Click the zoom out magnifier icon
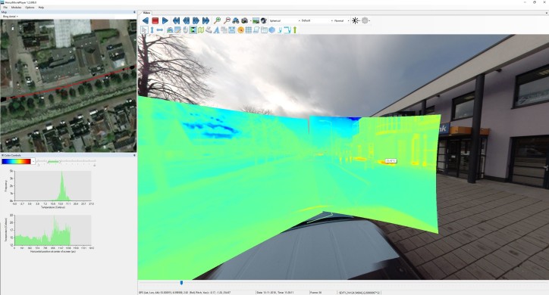The image size is (549, 295). pyautogui.click(x=227, y=20)
